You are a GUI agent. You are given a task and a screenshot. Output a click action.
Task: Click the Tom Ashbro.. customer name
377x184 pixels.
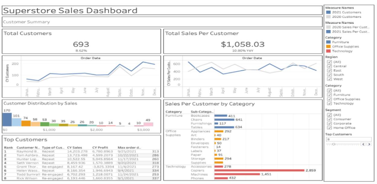click(28, 155)
